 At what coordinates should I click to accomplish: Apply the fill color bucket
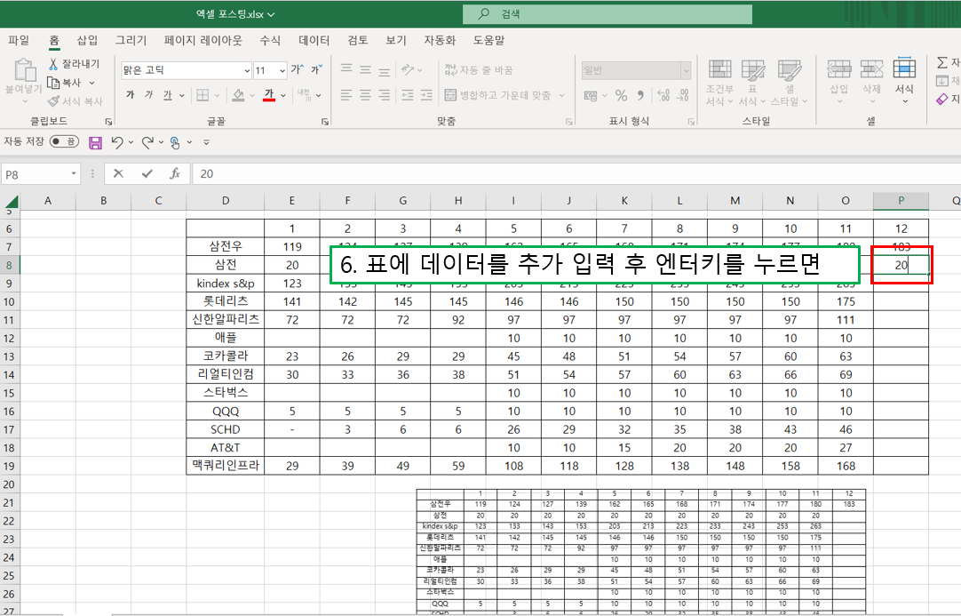point(238,95)
